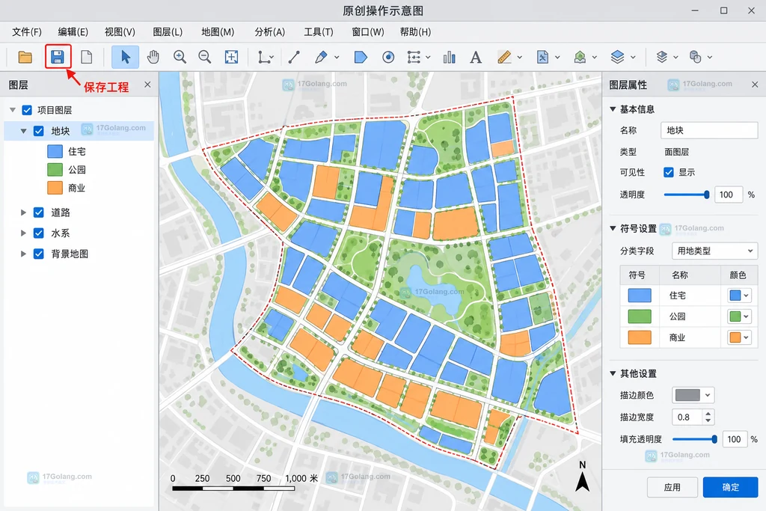Open the node list editing tool
Viewport: 766px width, 511px height.
coord(414,57)
